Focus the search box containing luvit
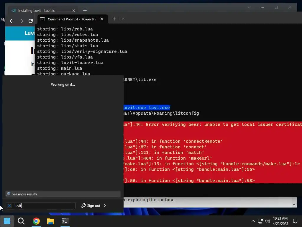 click(x=41, y=206)
